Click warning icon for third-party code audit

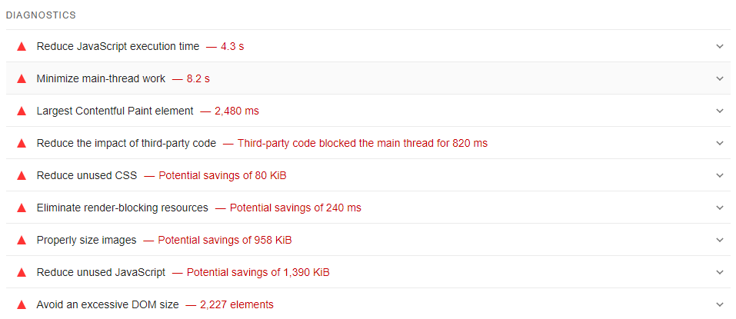pyautogui.click(x=22, y=143)
